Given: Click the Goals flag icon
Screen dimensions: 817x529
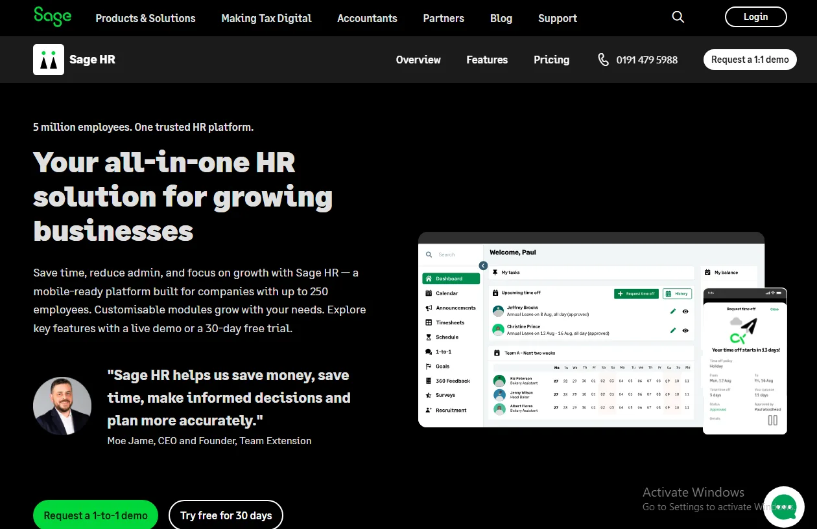Looking at the screenshot, I should coord(429,366).
